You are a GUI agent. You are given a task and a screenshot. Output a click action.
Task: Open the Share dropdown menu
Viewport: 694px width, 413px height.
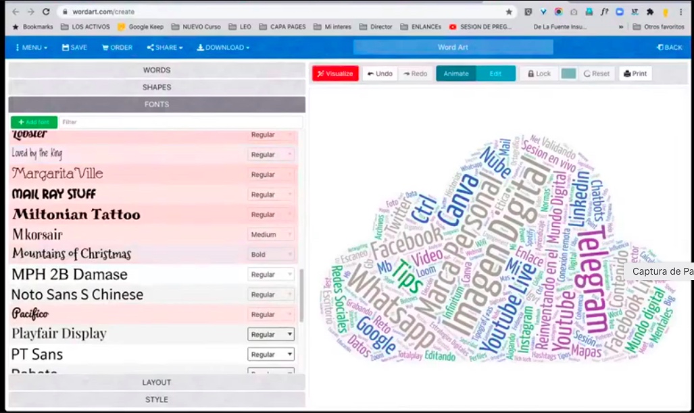point(165,47)
